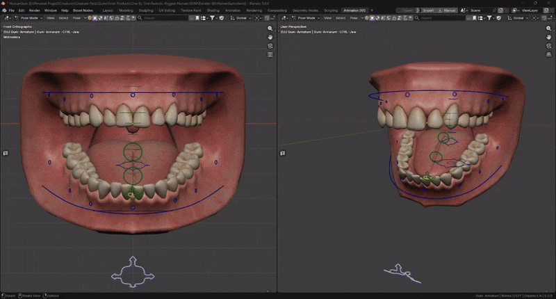Click zoom magnifier gizmo in left viewport
The image size is (556, 299).
coord(270,29)
